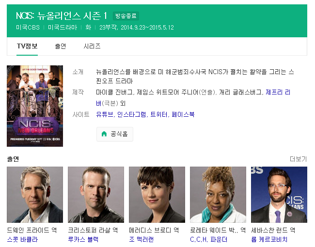Click 스콧 바큘라 actor photo
This screenshot has width=315, height=247.
point(35,195)
